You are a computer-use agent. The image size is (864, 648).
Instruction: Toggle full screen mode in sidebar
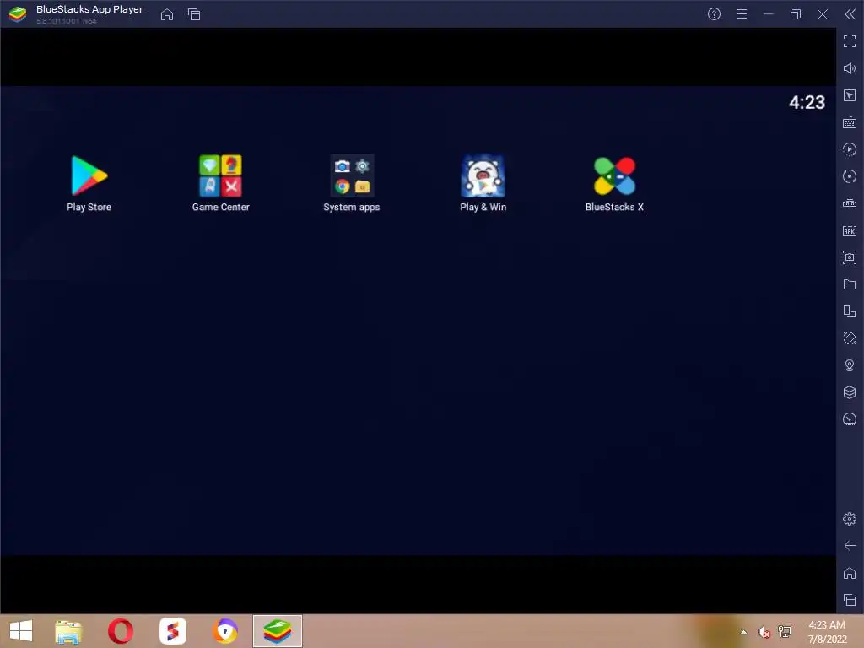click(x=850, y=41)
